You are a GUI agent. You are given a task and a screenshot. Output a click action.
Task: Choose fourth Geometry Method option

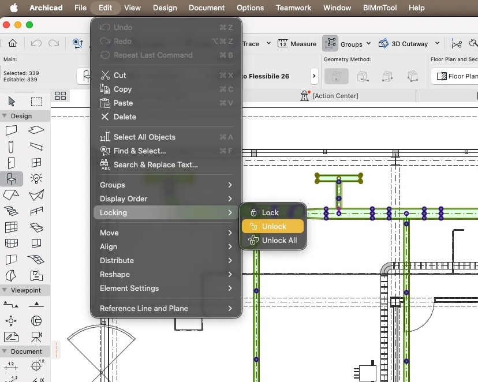(x=412, y=76)
